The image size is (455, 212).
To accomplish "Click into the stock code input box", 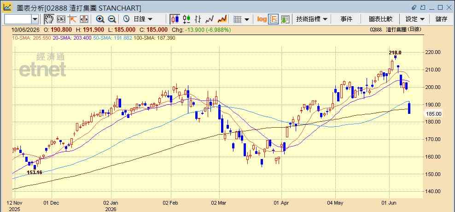I will [x=17, y=19].
